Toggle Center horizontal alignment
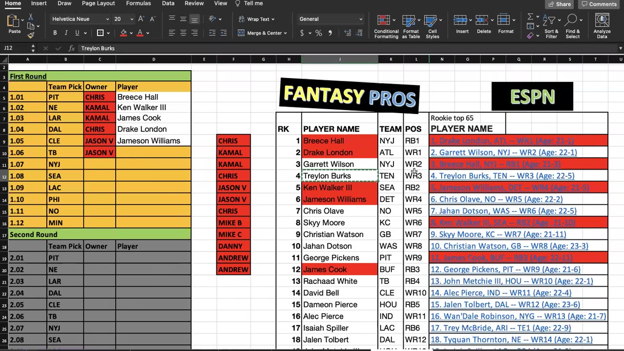Viewport: 624px width, 351px height. point(183,33)
